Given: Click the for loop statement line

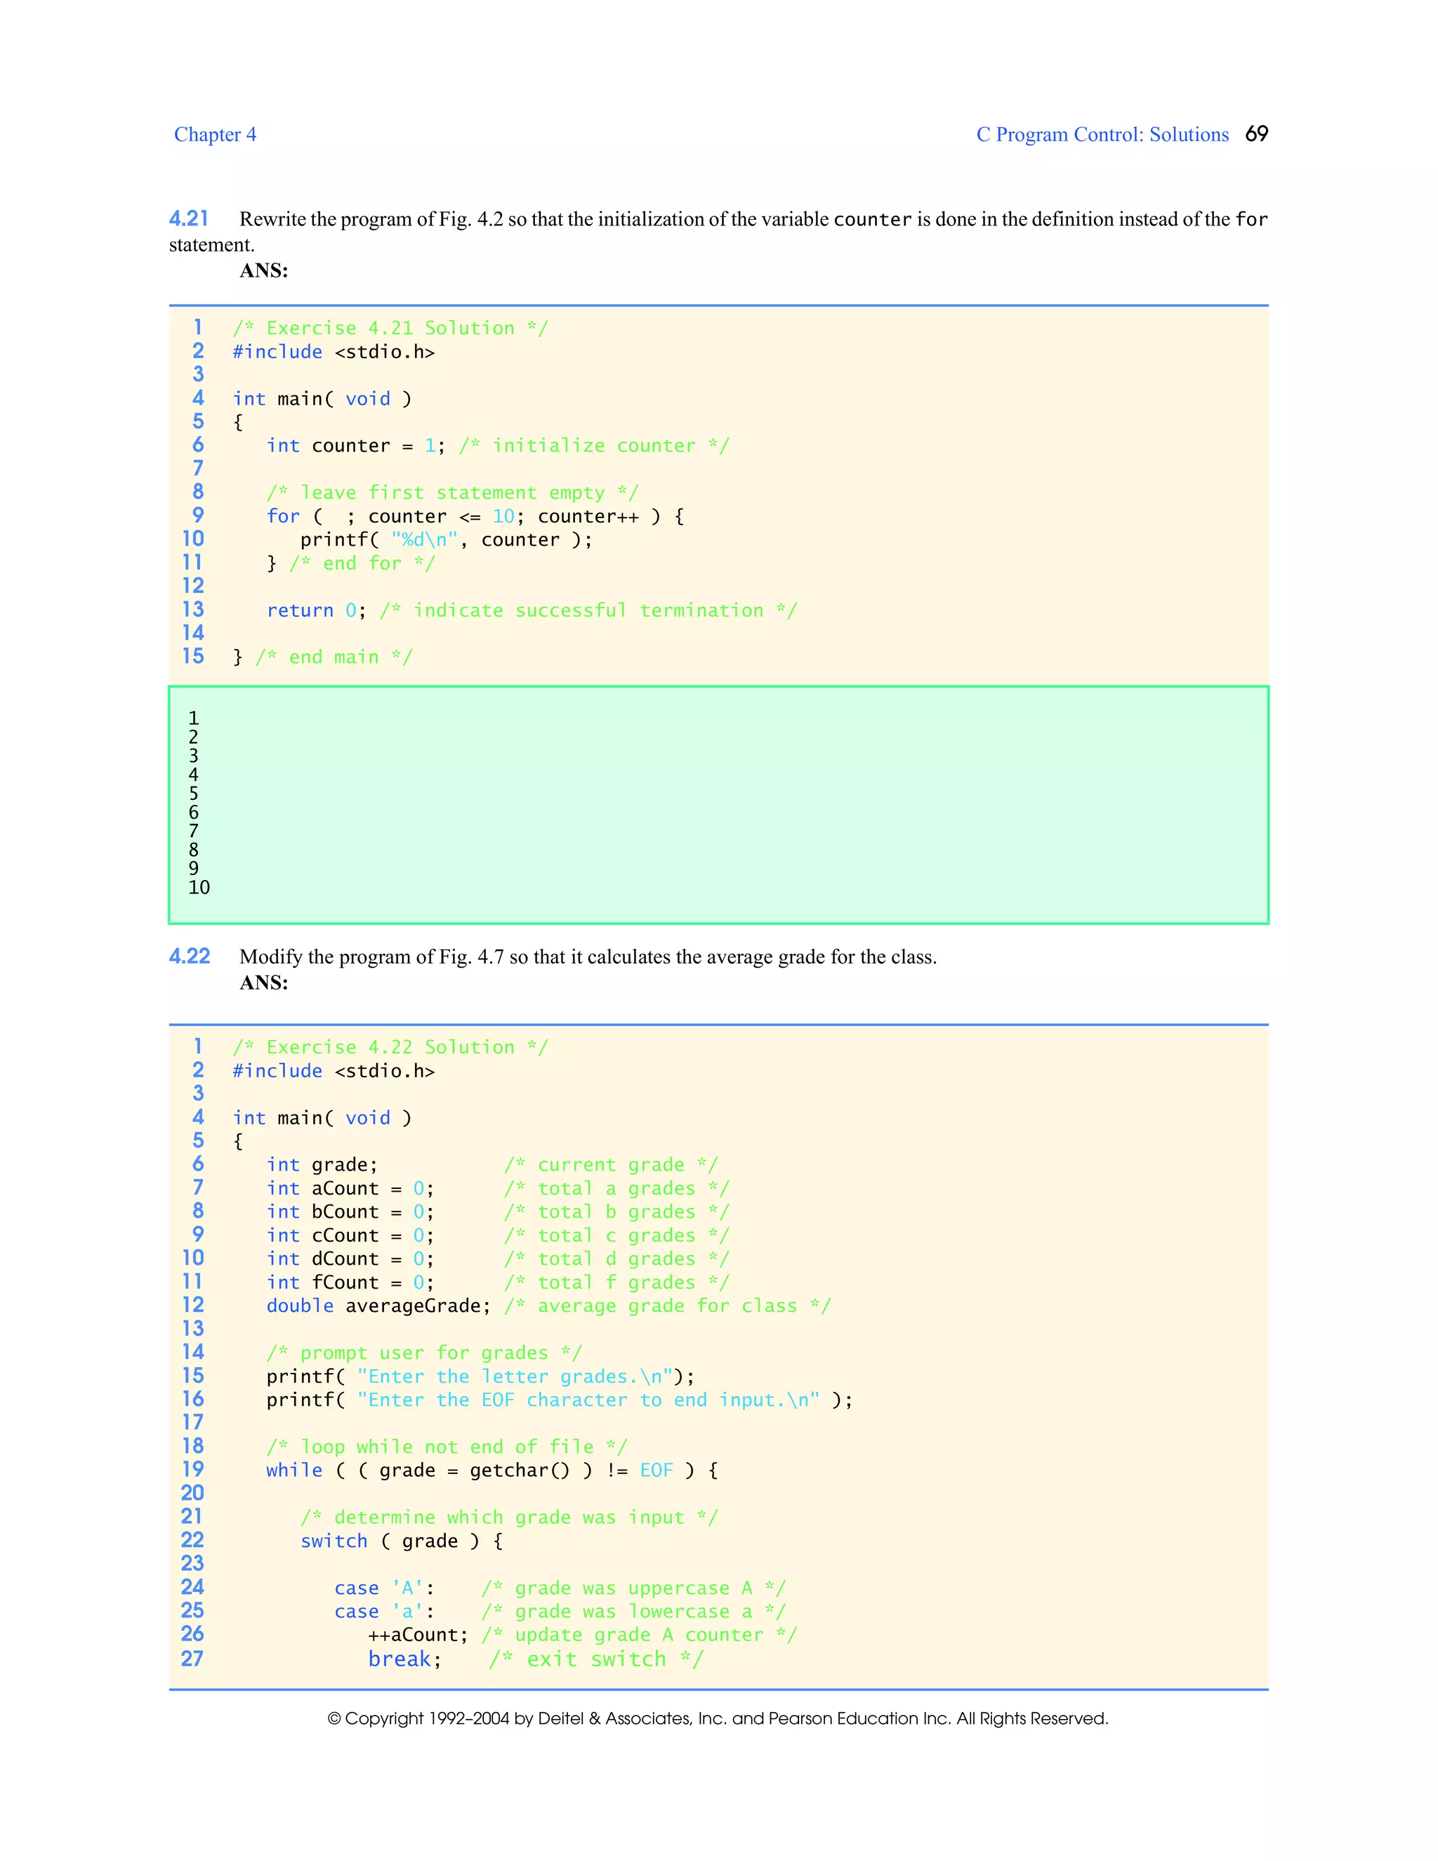Looking at the screenshot, I should (475, 516).
